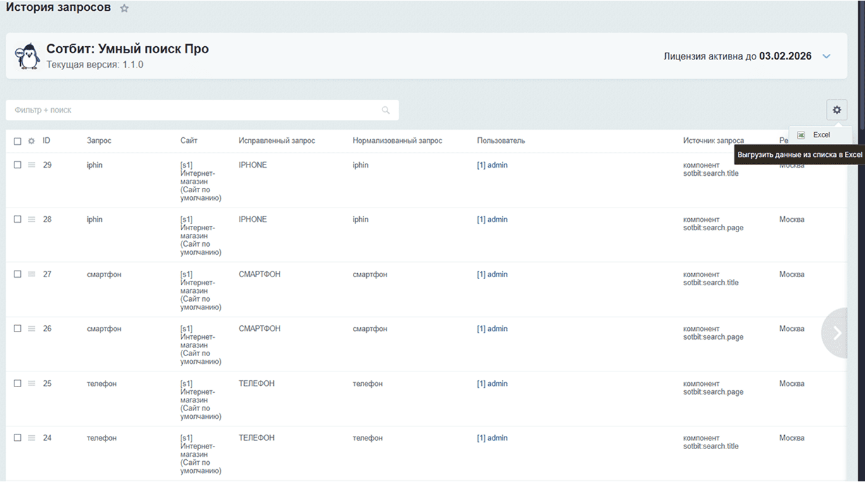Check the checkbox for row ID 25
Screen dimensions: 865x482
coord(18,383)
